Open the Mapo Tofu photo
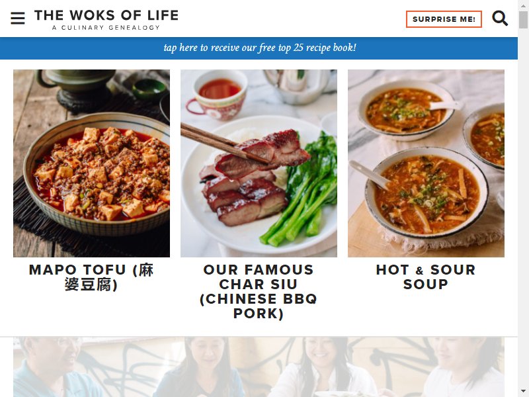Screen dimensions: 529x397 pyautogui.click(x=91, y=163)
